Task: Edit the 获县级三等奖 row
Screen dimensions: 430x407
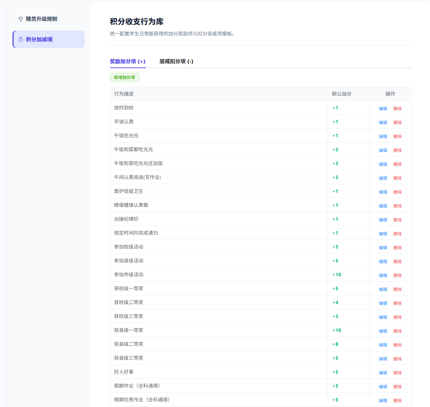Action: pos(383,359)
